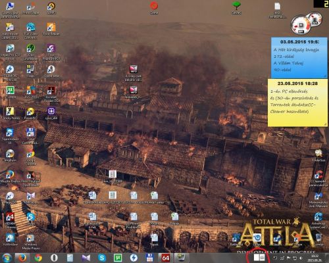Open the TeamViewer desktop shortcut
The image size is (329, 263).
(10, 136)
